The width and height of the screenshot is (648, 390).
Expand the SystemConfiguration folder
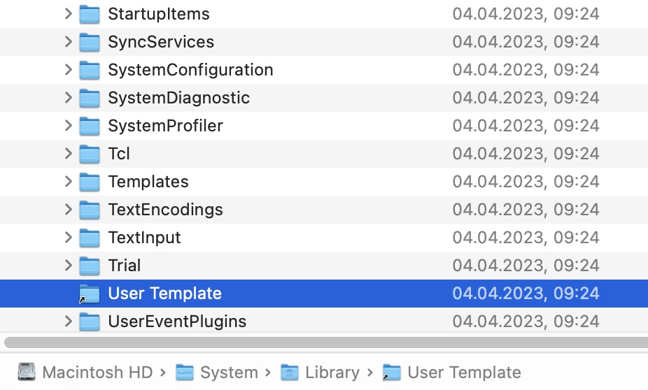point(69,70)
